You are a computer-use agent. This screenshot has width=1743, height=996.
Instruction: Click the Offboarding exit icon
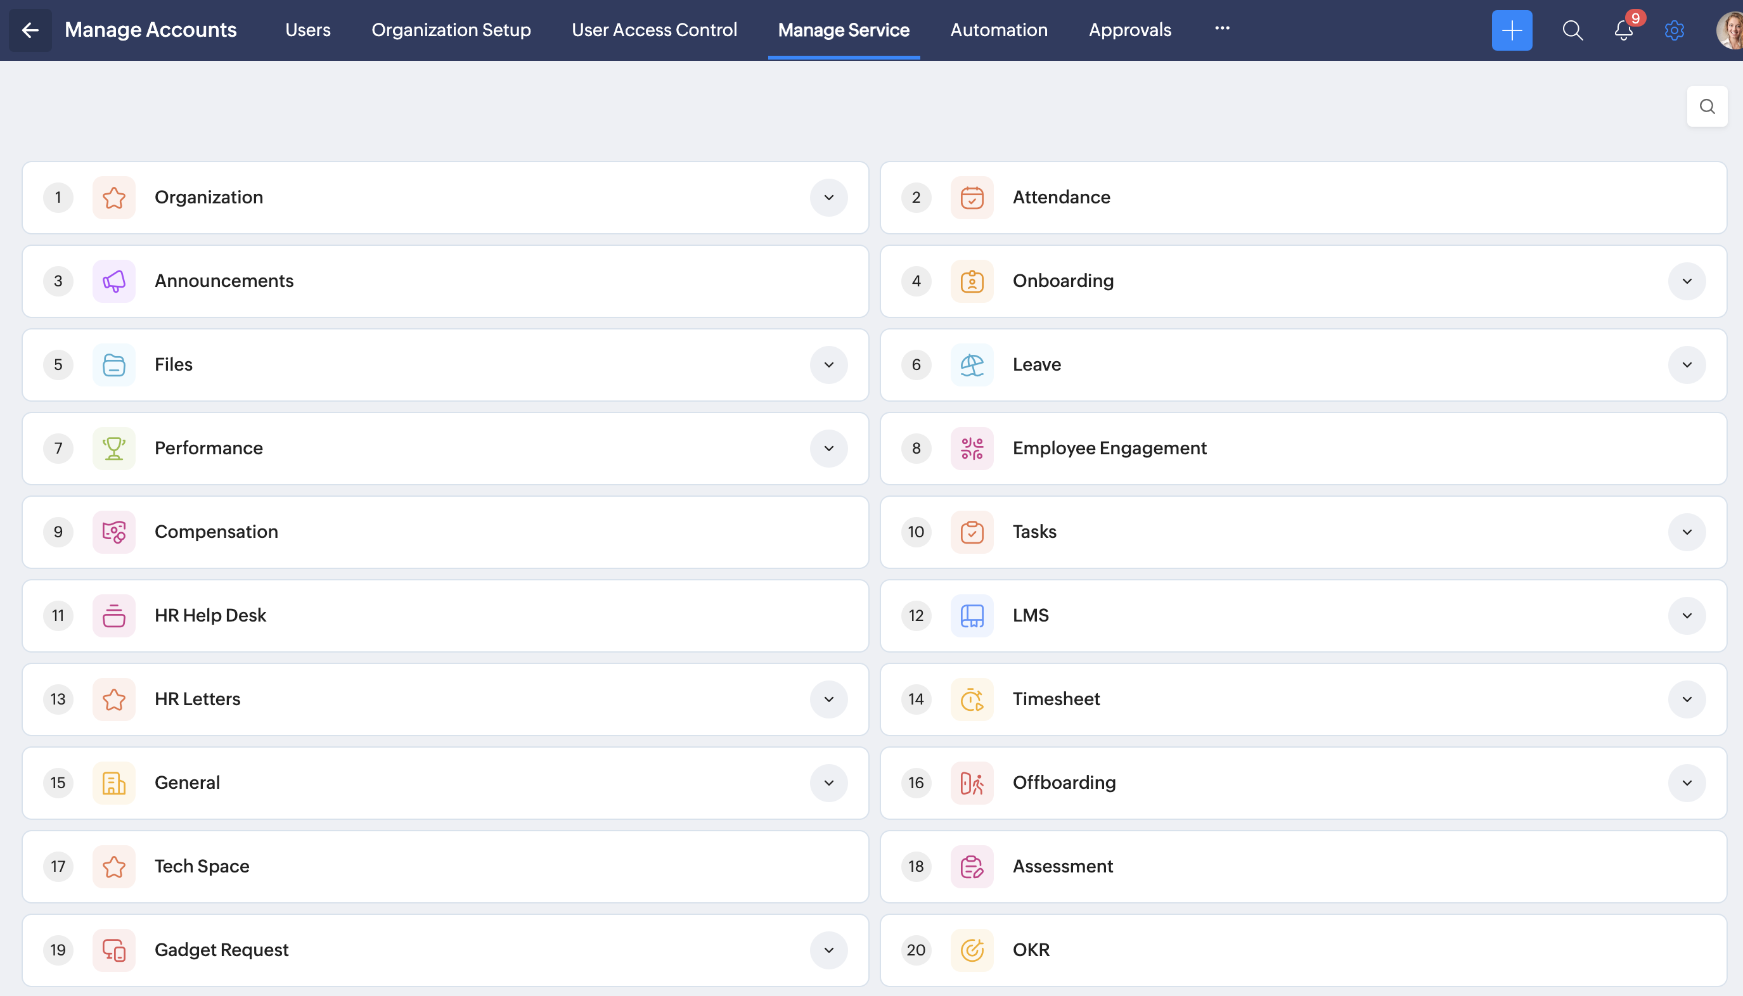(x=971, y=782)
